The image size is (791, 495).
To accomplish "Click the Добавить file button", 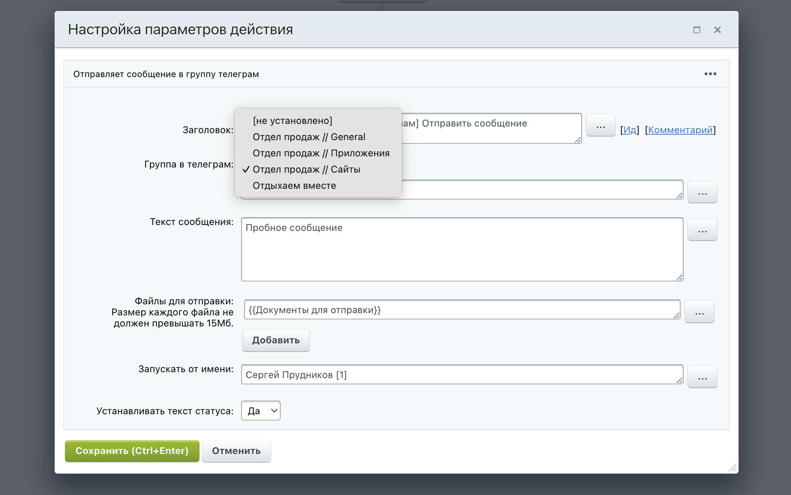I will [x=275, y=340].
